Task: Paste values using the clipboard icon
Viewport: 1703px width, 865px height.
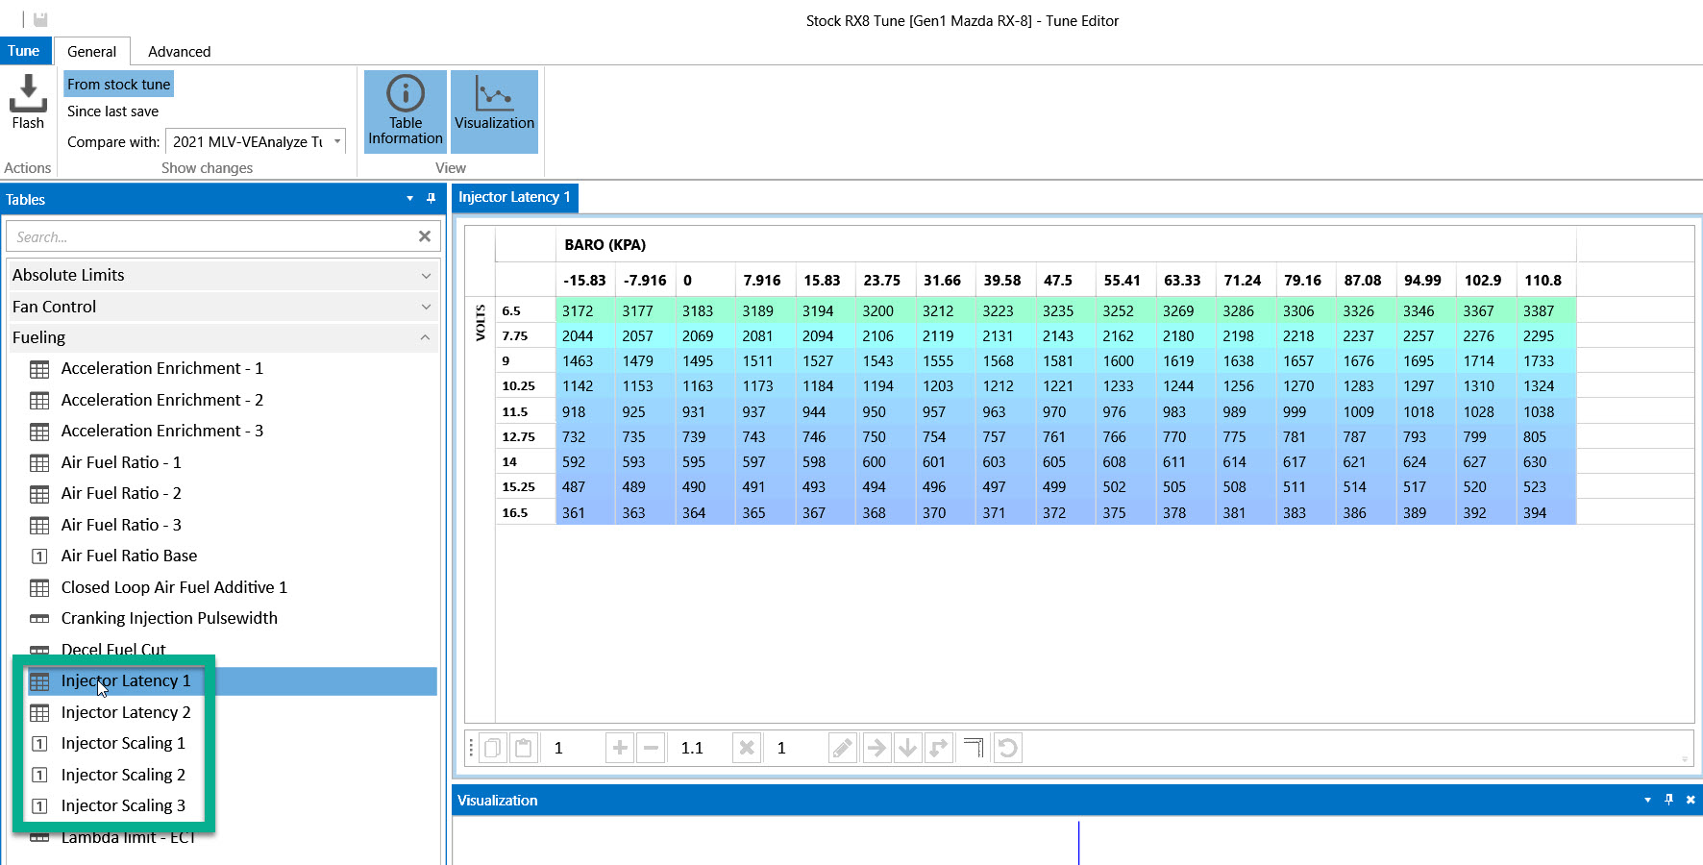Action: (524, 748)
